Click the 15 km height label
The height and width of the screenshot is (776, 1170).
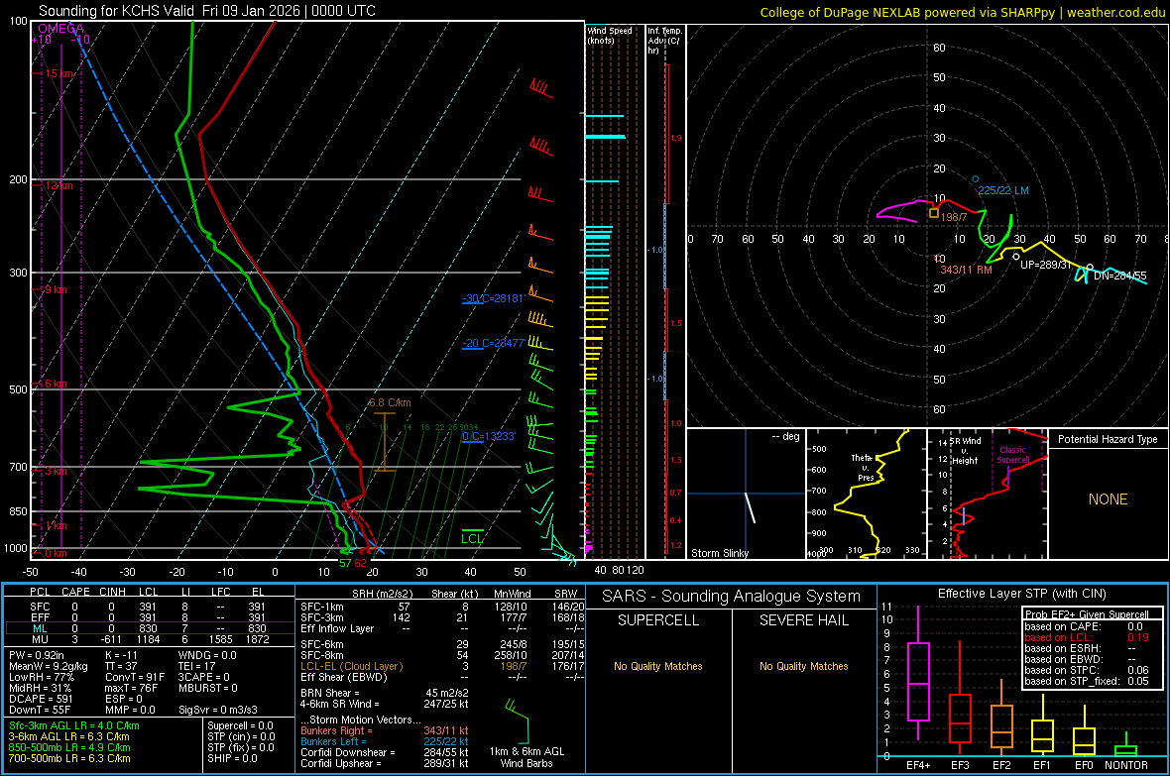(60, 74)
